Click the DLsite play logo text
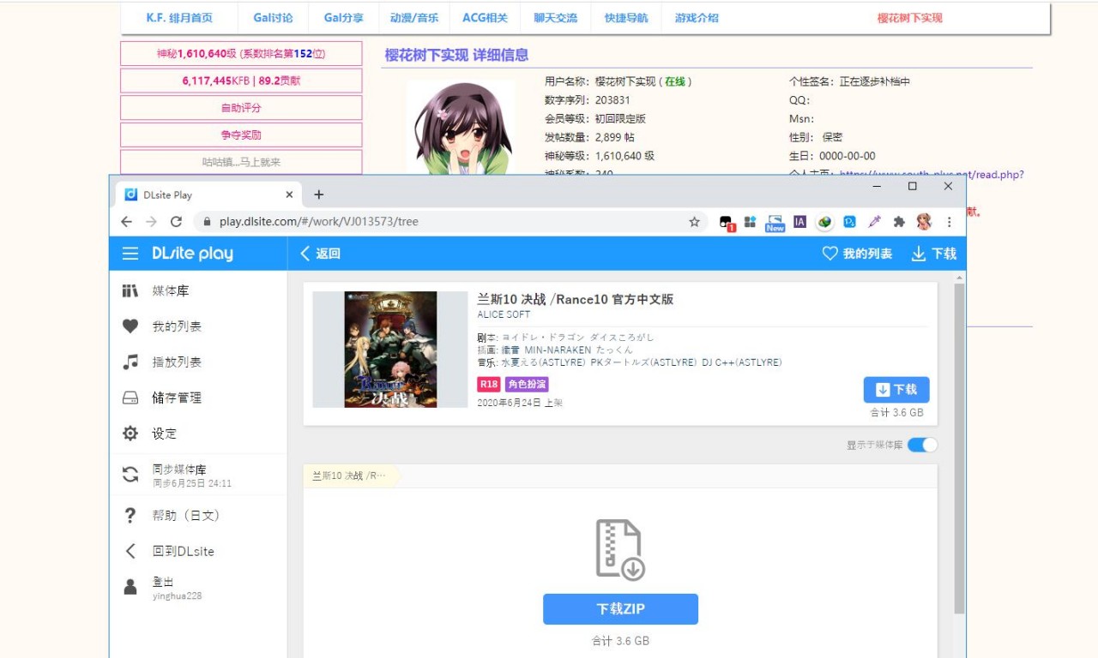 (x=192, y=254)
